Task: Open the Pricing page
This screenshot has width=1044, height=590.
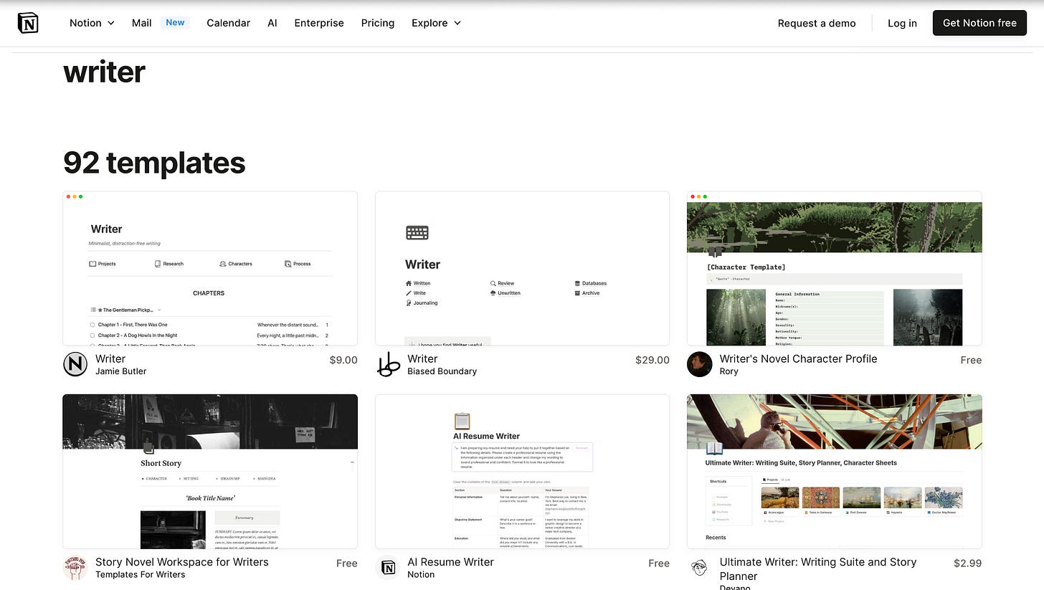Action: pyautogui.click(x=378, y=23)
